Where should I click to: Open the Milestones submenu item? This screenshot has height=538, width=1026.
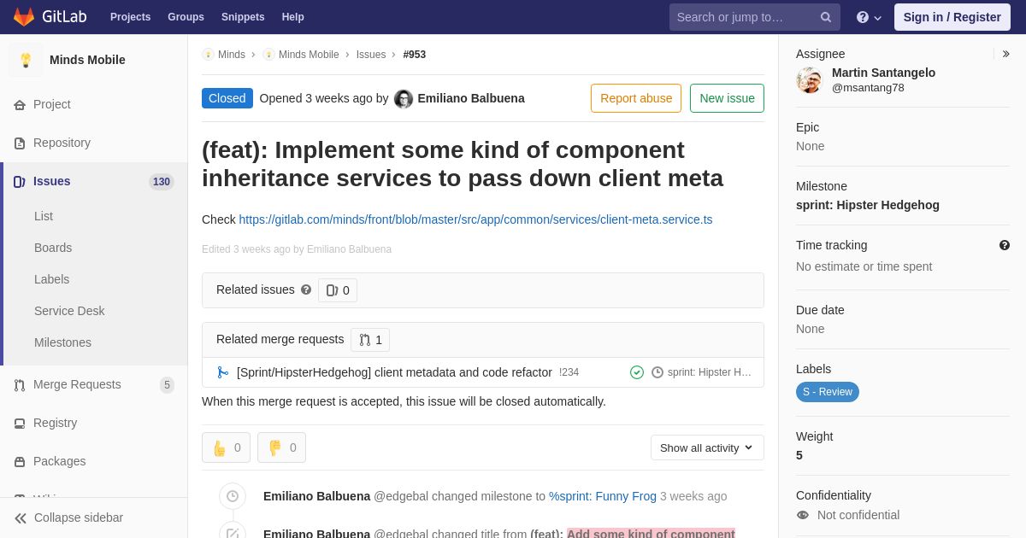point(62,343)
